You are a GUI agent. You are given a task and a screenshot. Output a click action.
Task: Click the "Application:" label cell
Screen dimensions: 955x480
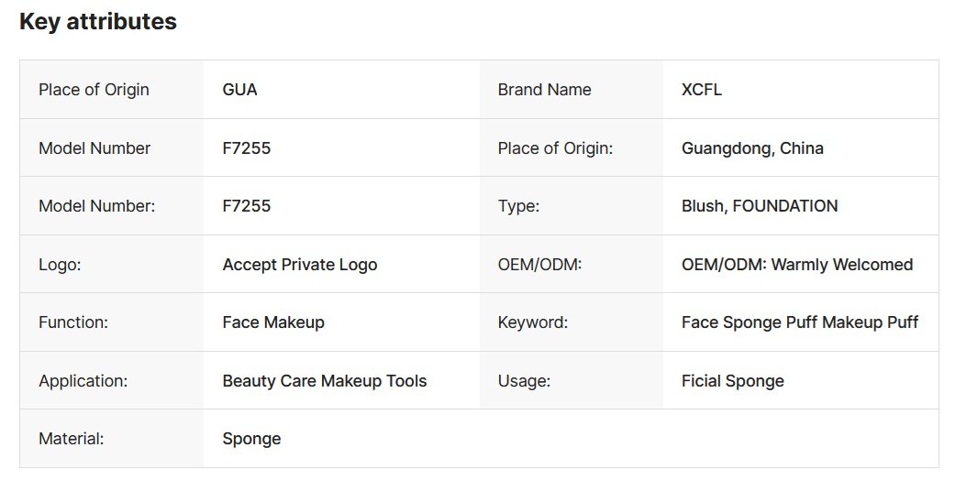pyautogui.click(x=83, y=381)
